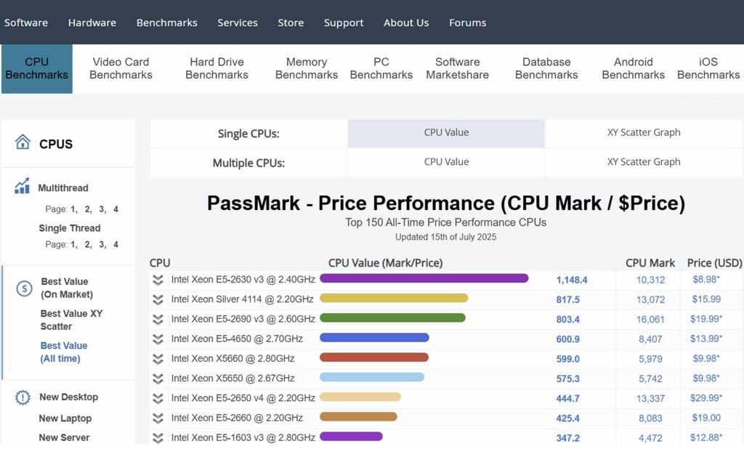The width and height of the screenshot is (744, 465).
Task: Go to Single Thread page 2
Action: pos(88,245)
